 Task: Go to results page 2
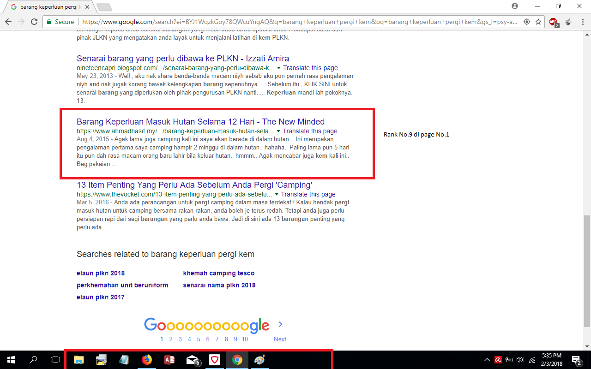coord(171,339)
